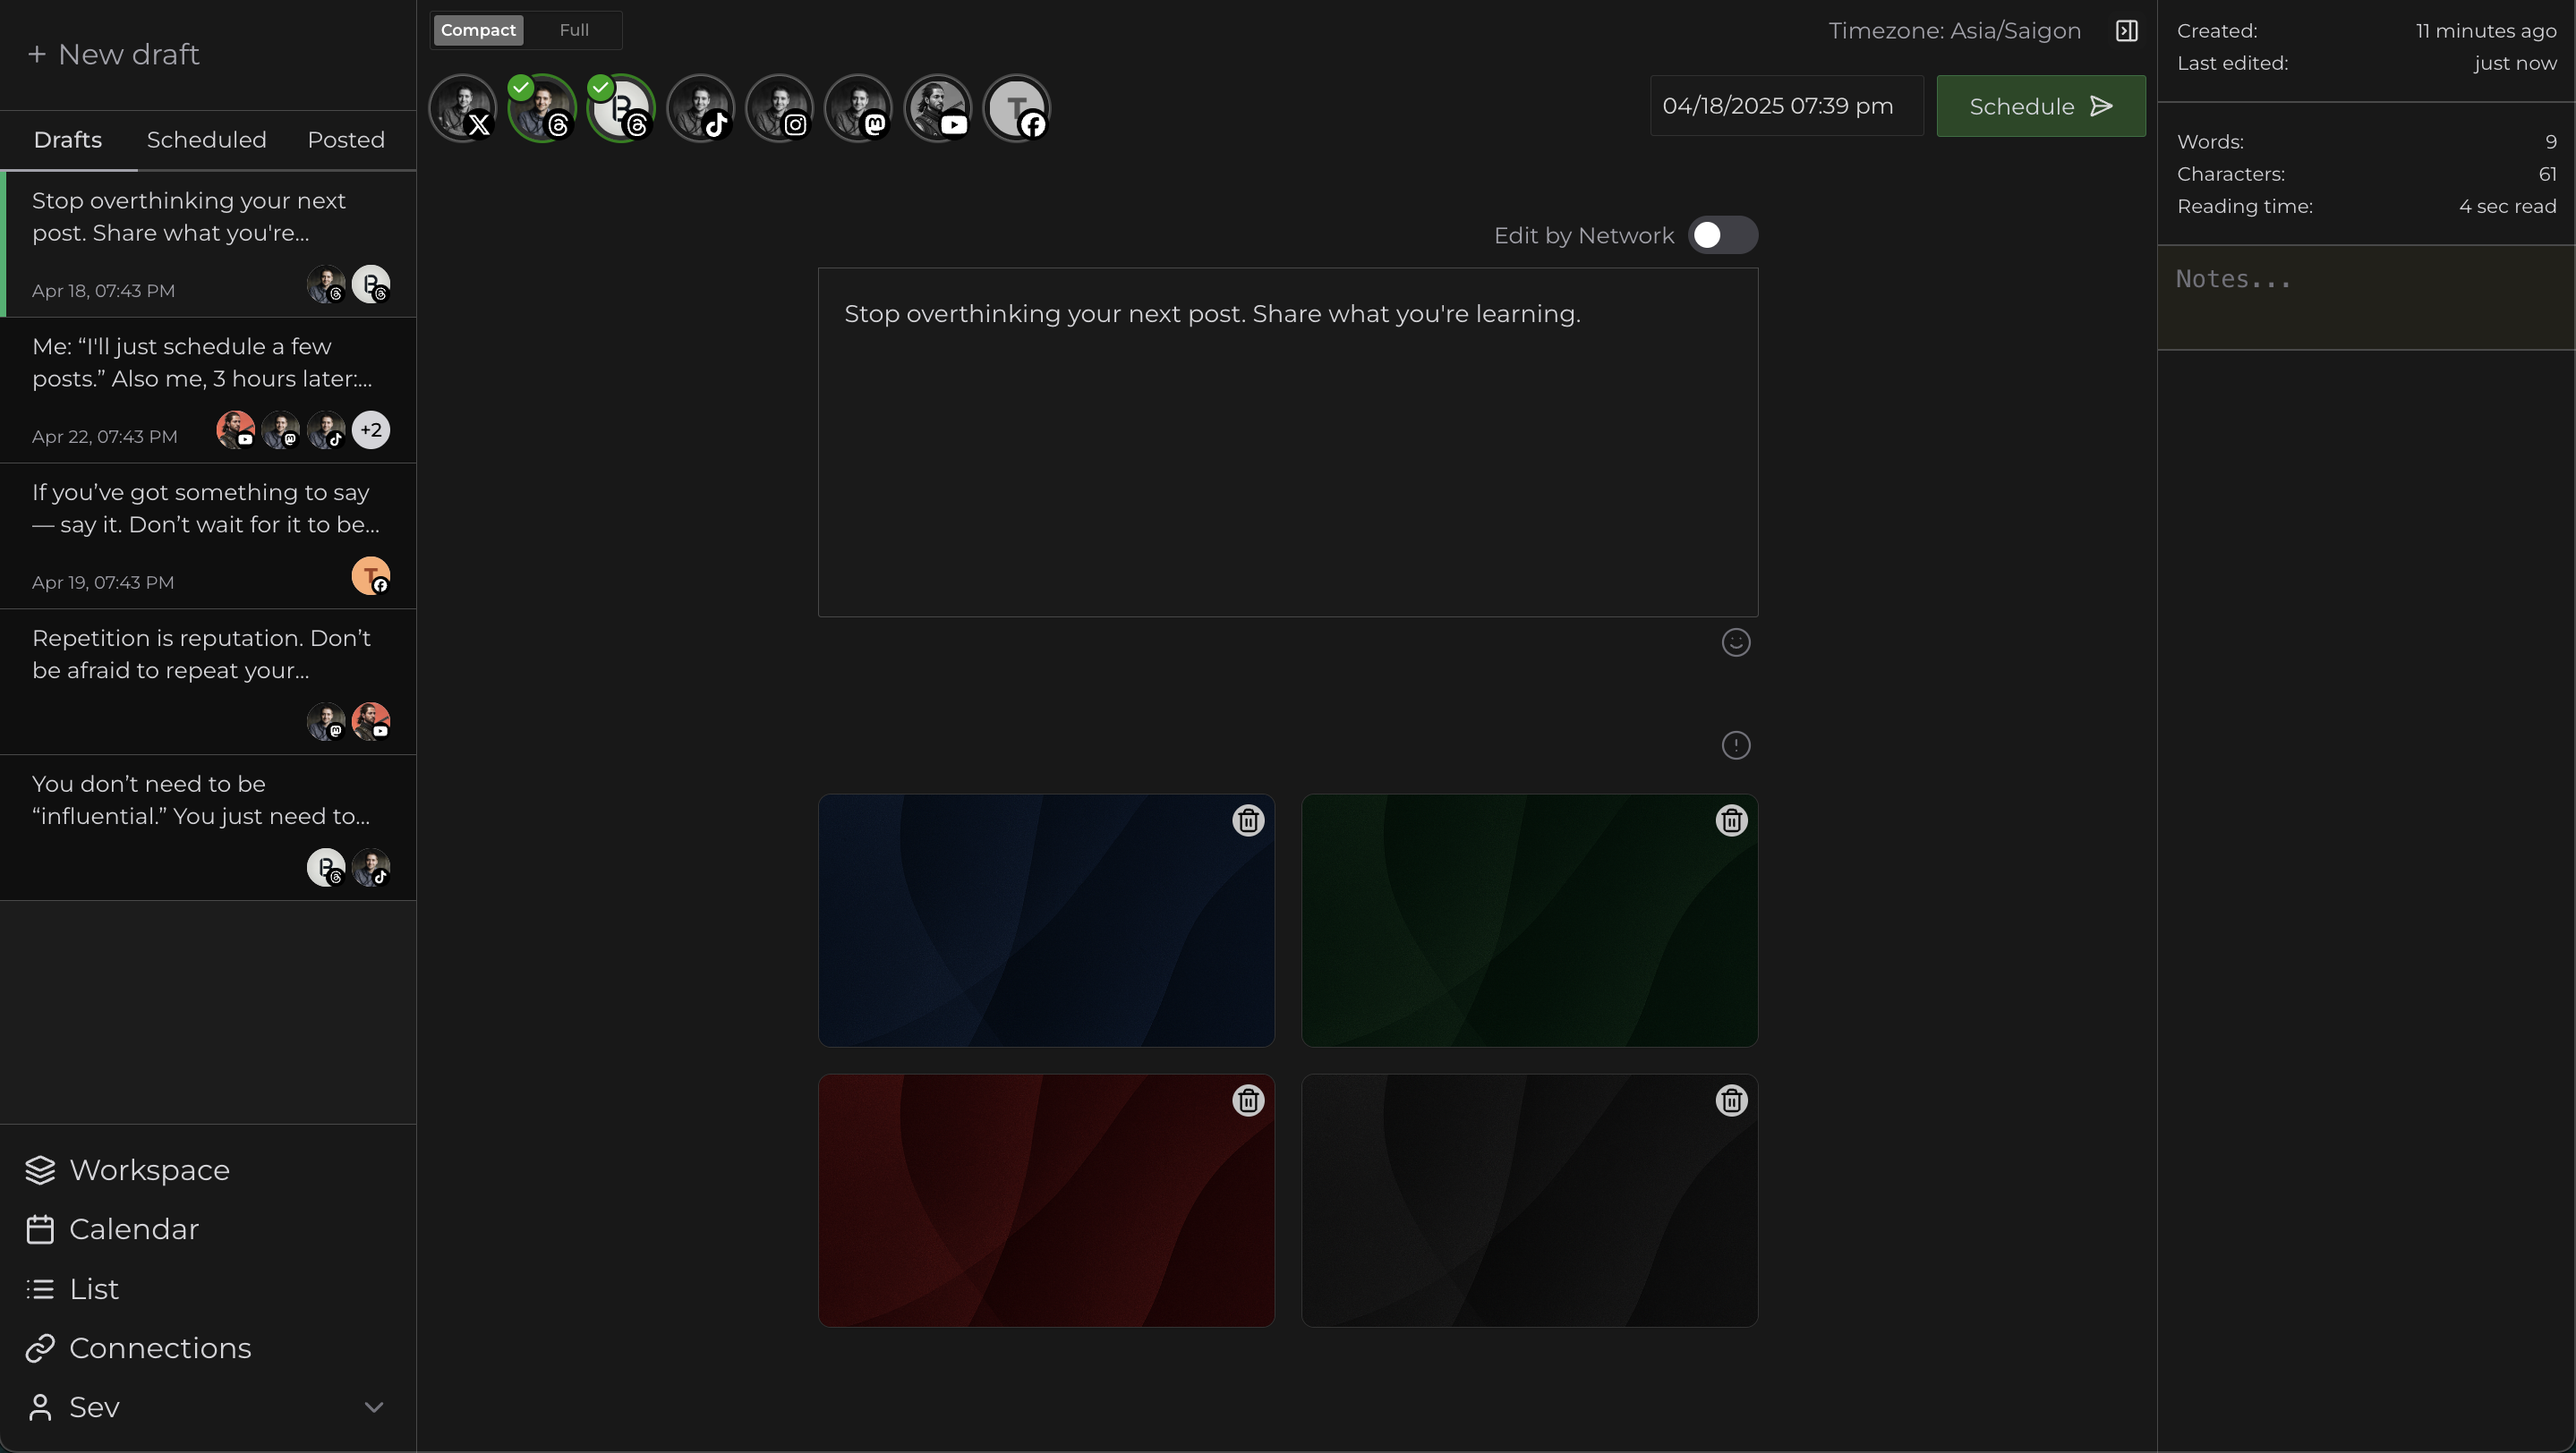Select the X (Twitter) account avatar

[463, 108]
